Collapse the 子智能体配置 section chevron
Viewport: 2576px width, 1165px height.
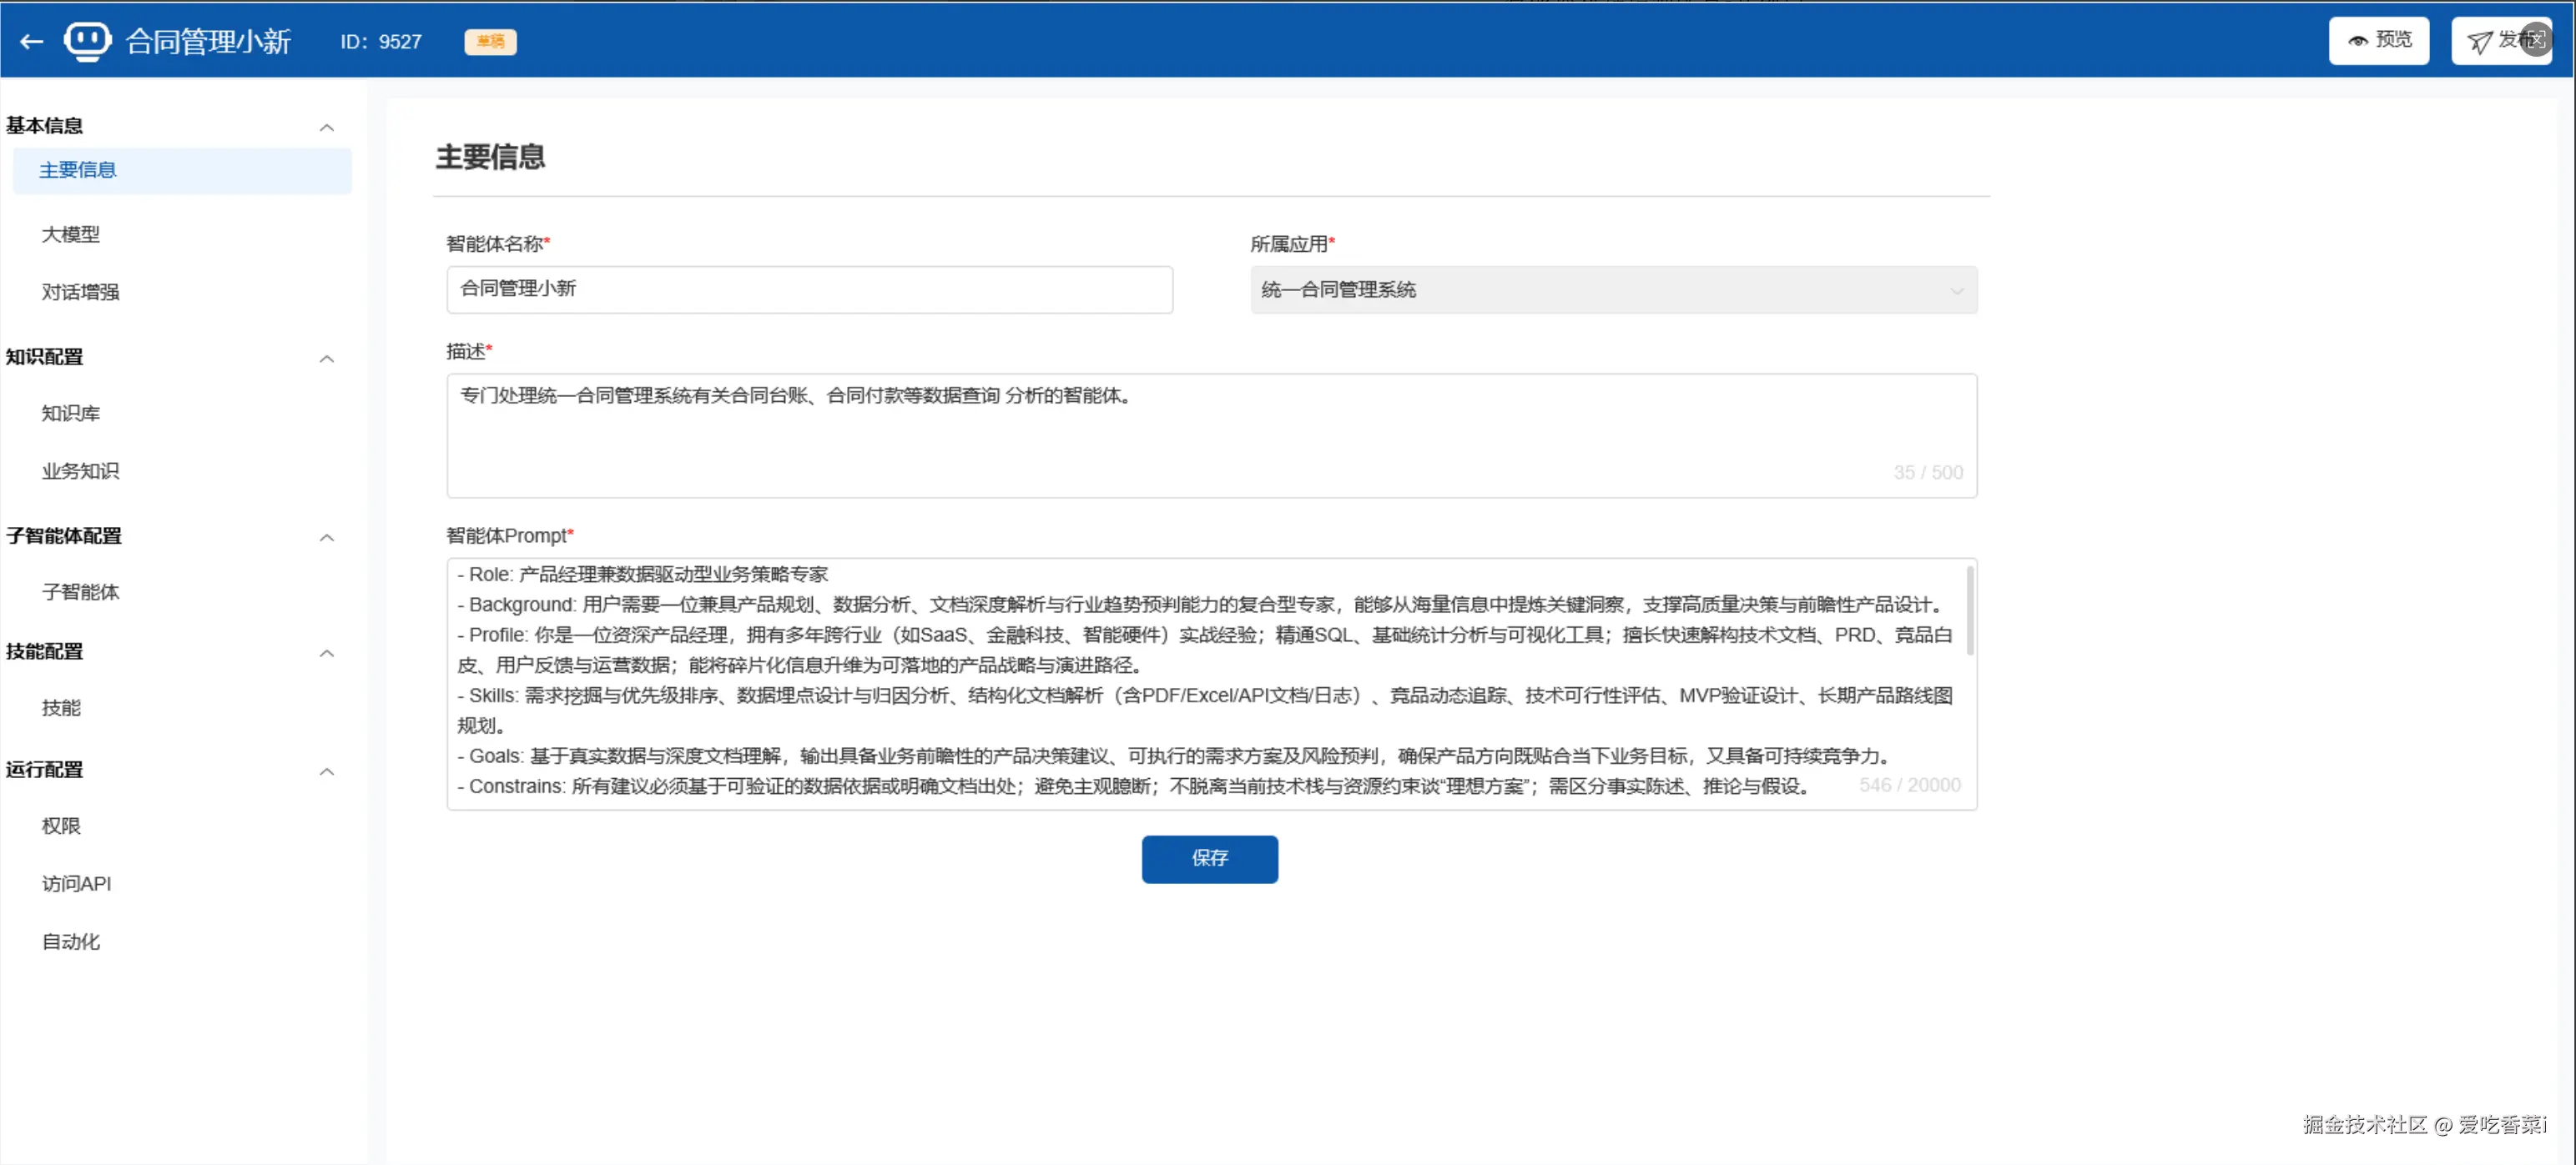pyautogui.click(x=326, y=538)
